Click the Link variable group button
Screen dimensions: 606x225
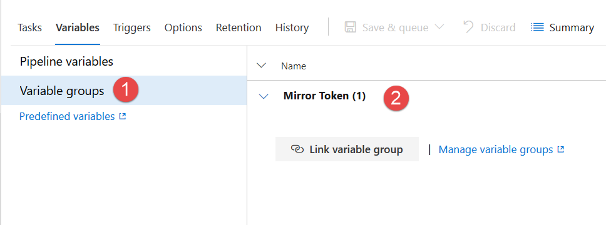[x=347, y=149]
